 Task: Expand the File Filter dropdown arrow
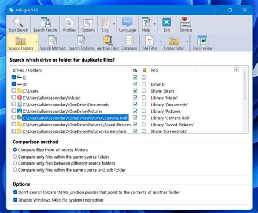pos(161,42)
